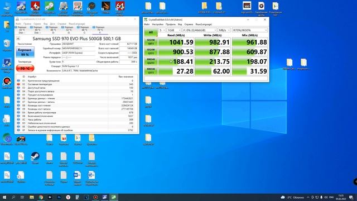The height and width of the screenshot is (201, 357).
Task: Click the CrystalDiskInfo title bar icon
Action: (17, 19)
